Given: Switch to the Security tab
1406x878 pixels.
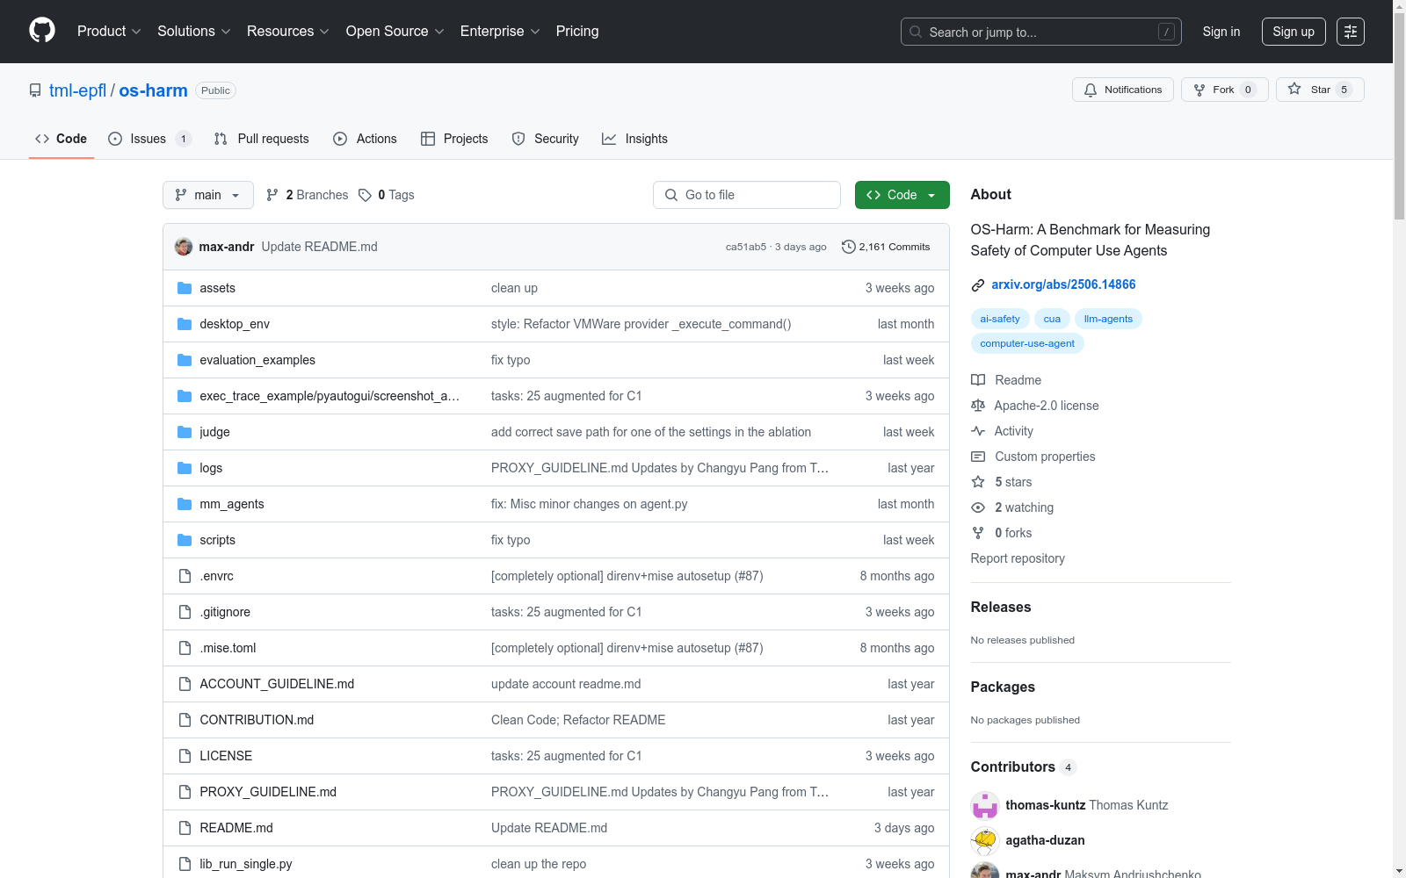Looking at the screenshot, I should pos(546,139).
